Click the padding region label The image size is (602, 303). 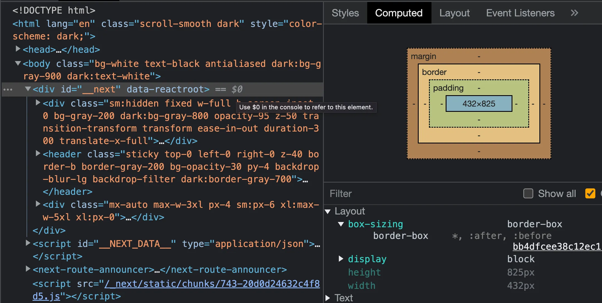coord(448,88)
